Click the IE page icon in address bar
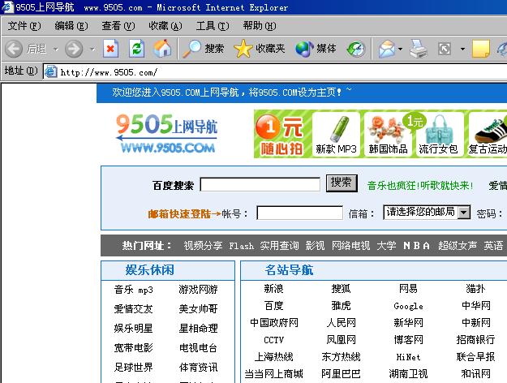The width and height of the screenshot is (507, 383). (x=51, y=71)
